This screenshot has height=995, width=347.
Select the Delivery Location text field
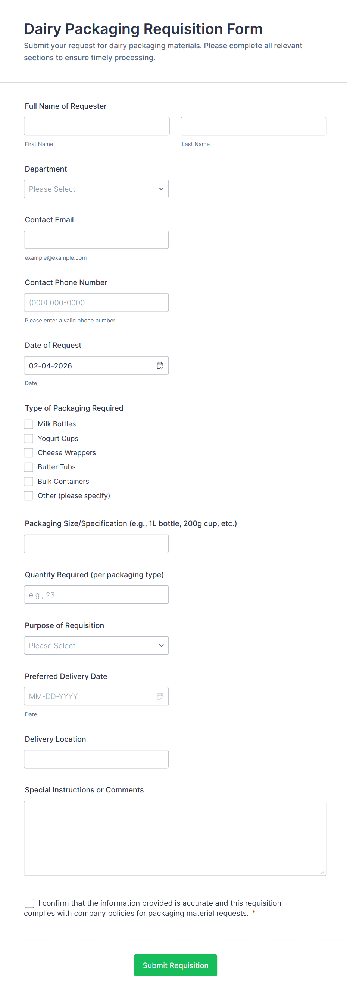click(96, 759)
